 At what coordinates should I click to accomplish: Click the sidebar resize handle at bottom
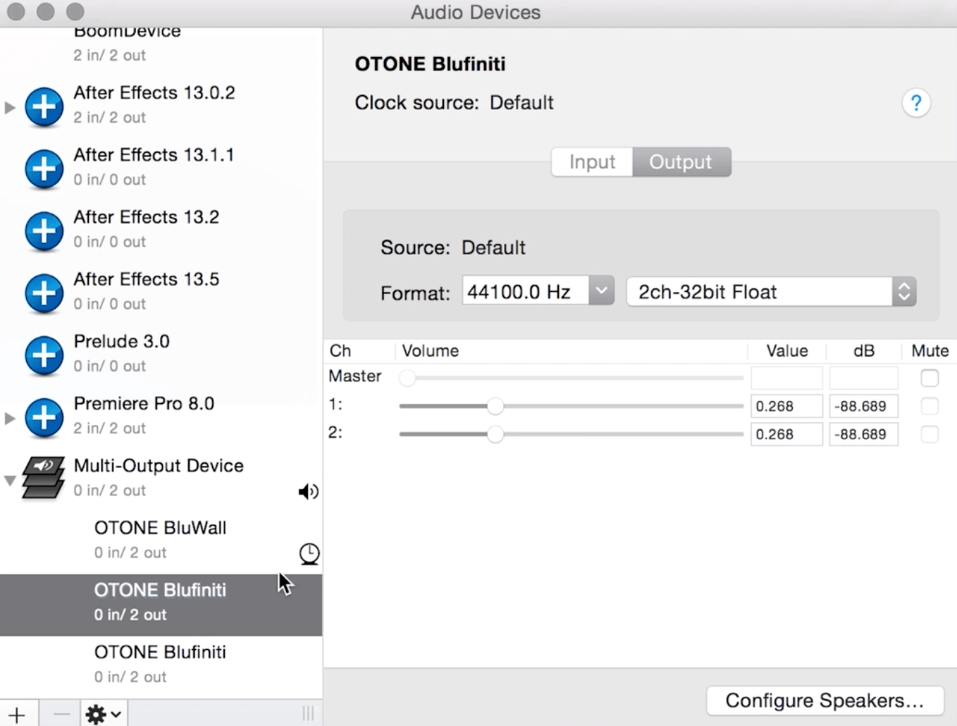[x=308, y=713]
